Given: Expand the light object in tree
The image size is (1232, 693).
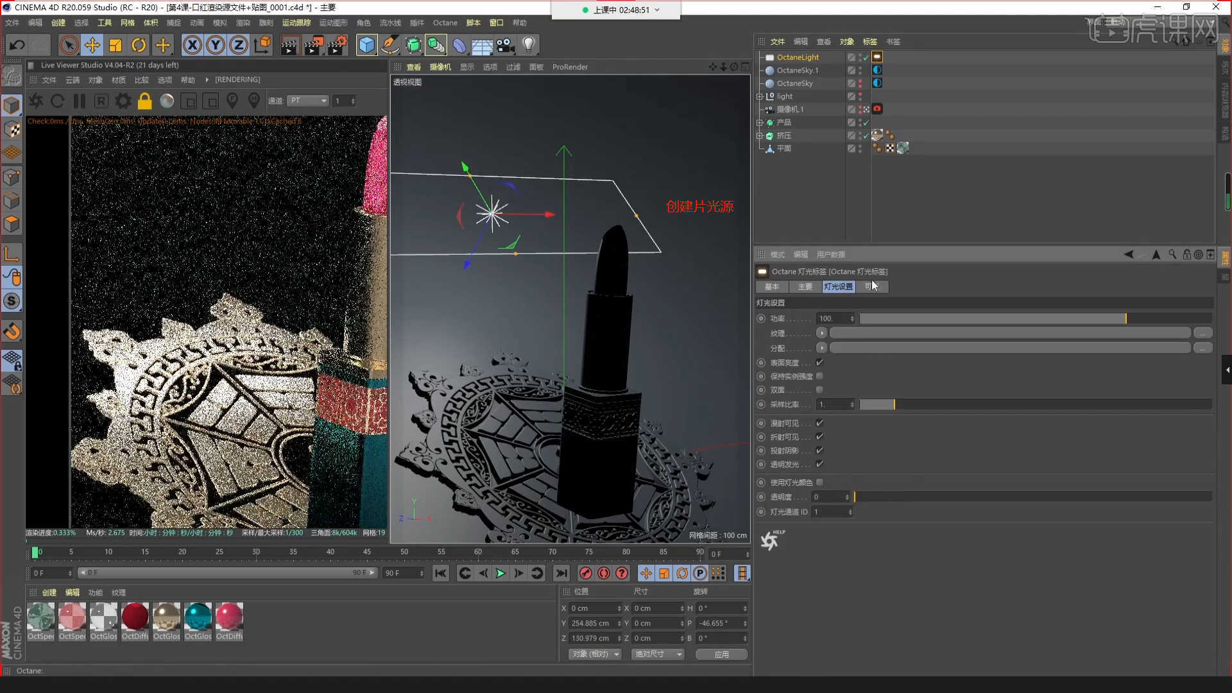Looking at the screenshot, I should tap(760, 96).
